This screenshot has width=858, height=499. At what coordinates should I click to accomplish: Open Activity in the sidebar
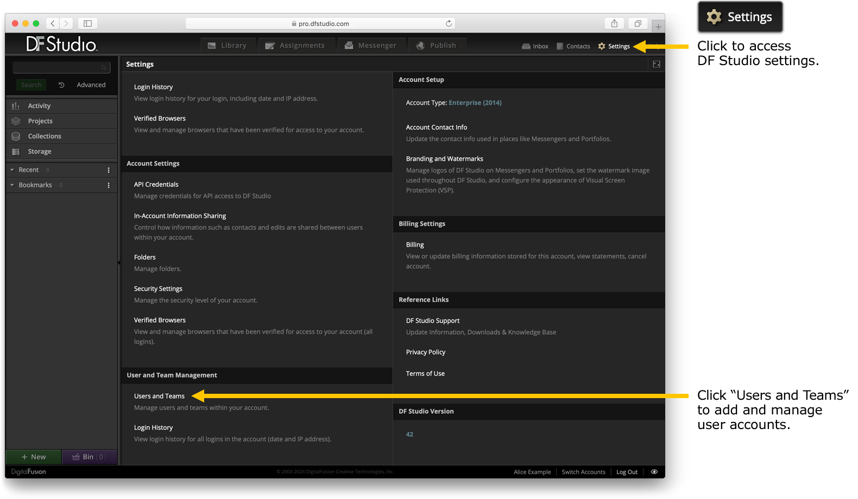61,106
